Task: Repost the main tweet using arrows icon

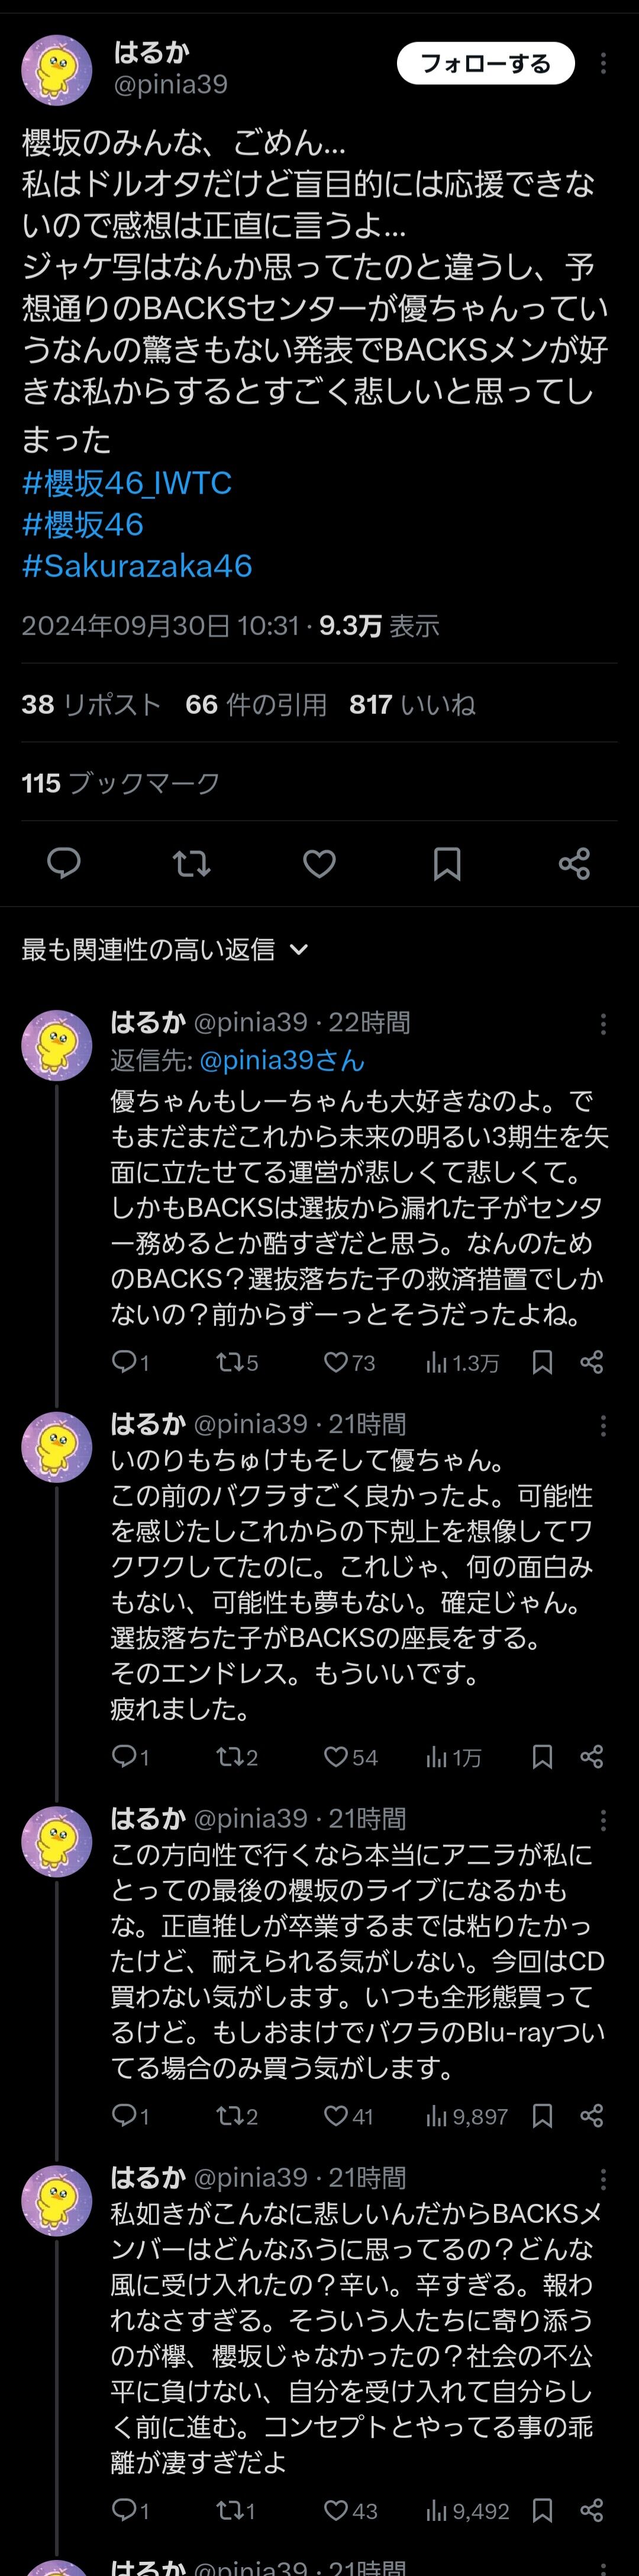Action: click(192, 863)
